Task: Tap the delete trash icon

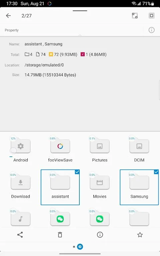Action: (60, 235)
